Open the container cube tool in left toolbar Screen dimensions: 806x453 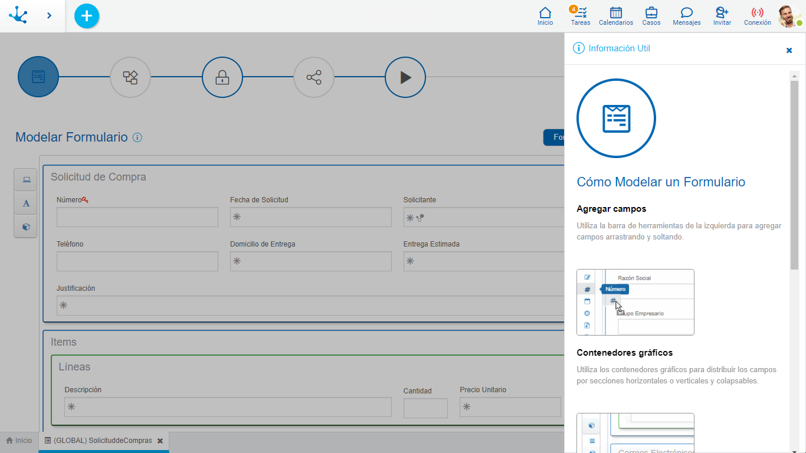pyautogui.click(x=26, y=226)
